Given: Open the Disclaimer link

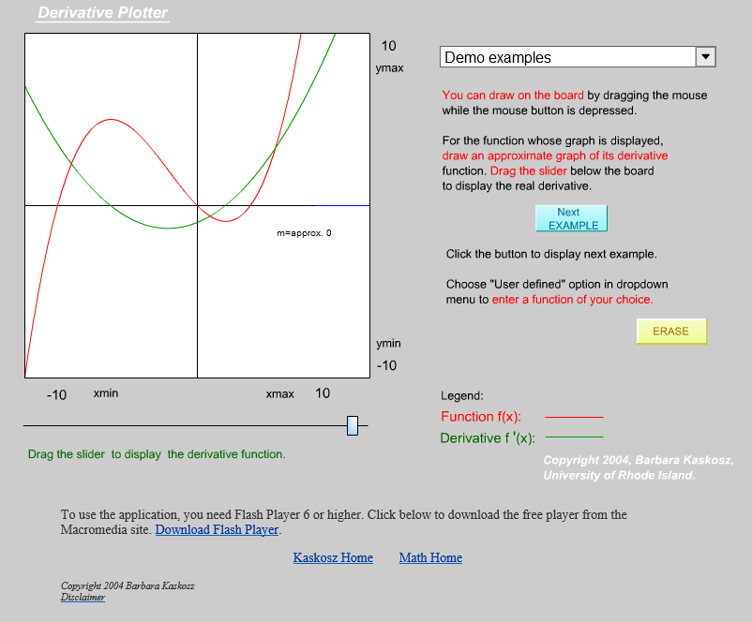Looking at the screenshot, I should point(83,597).
